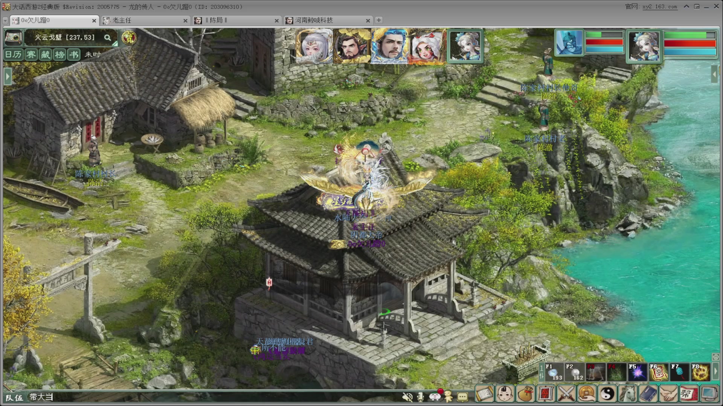Click the player's red health bar
Viewport: 723px width, 406px height.
689,43
